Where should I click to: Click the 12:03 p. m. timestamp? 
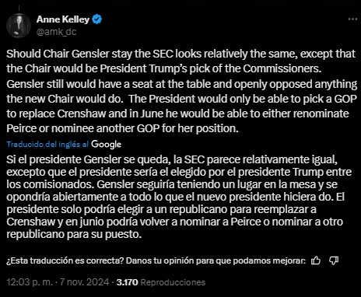30,282
